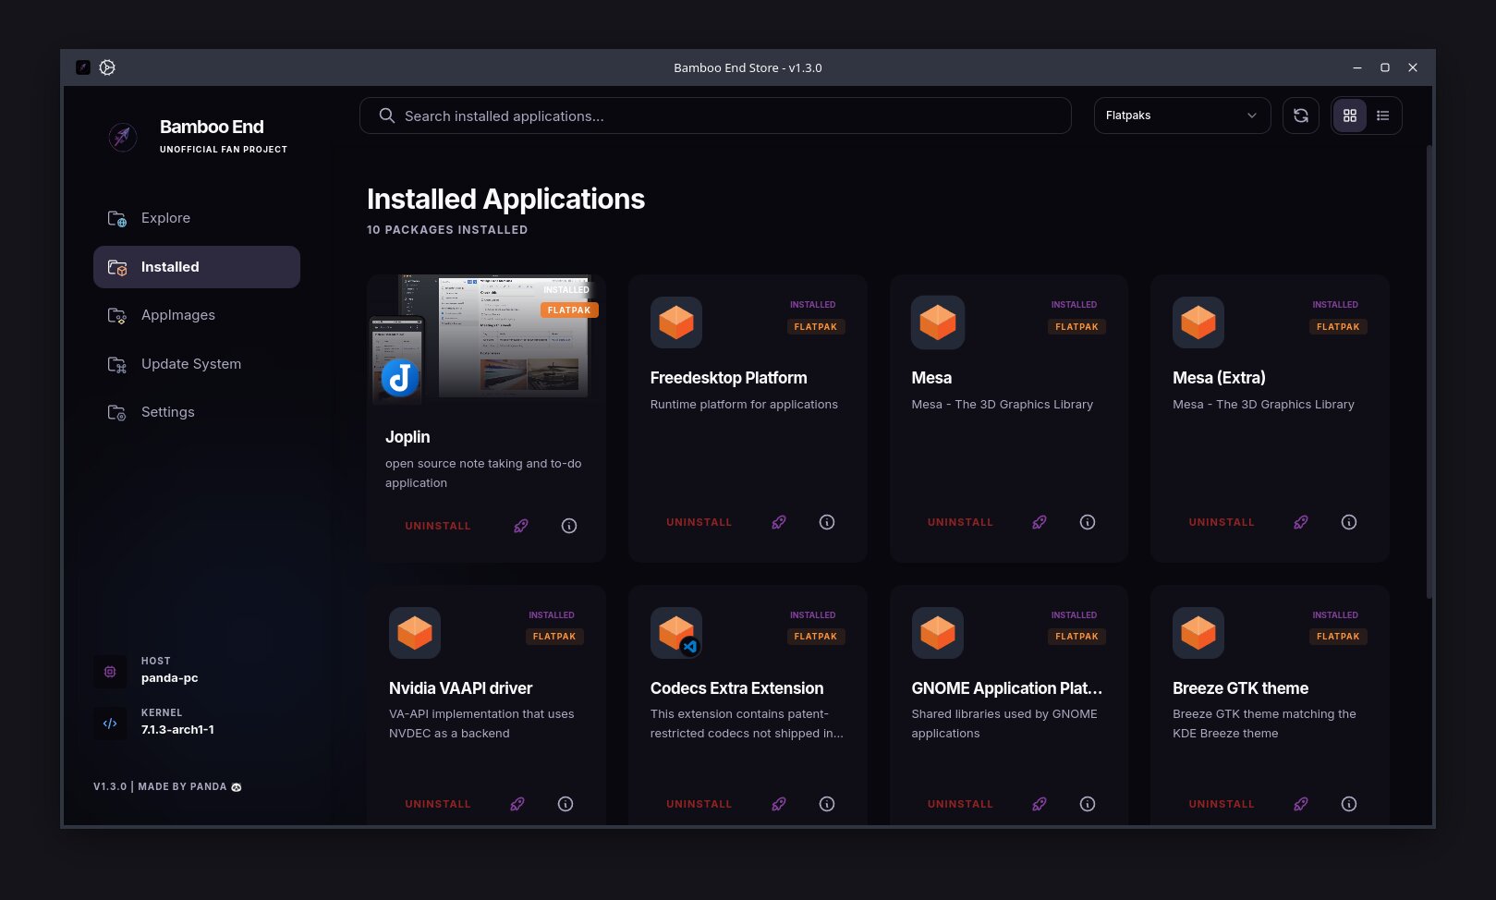Image resolution: width=1496 pixels, height=900 pixels.
Task: Switch to list view layout
Action: coord(1383,116)
